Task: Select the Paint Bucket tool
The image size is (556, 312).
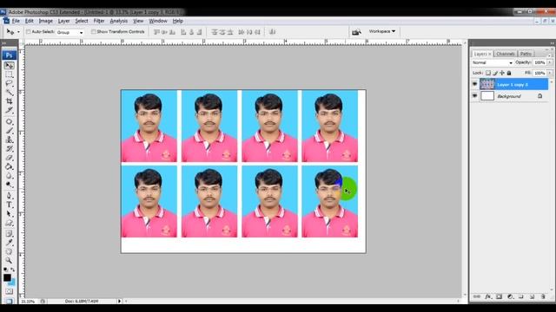Action: (x=10, y=166)
